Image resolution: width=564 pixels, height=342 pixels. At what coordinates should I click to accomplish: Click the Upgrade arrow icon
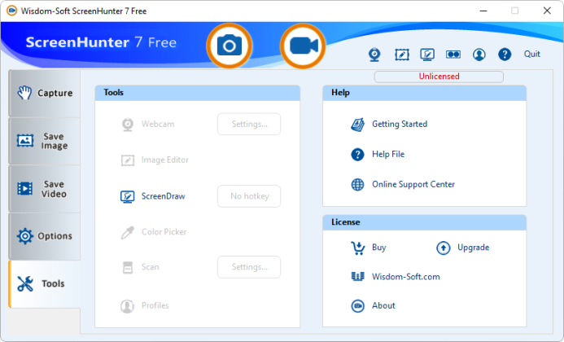pos(443,248)
